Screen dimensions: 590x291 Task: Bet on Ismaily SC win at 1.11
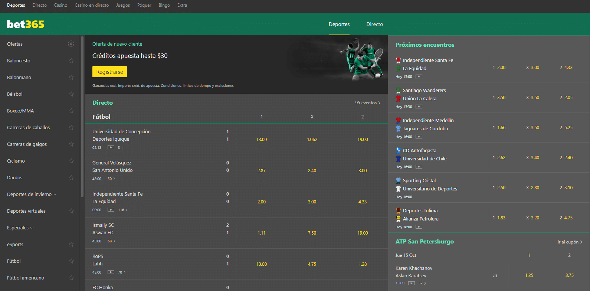coord(262,233)
